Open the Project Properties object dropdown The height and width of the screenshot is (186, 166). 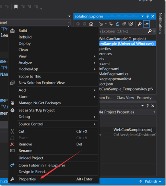[x=154, y=112]
